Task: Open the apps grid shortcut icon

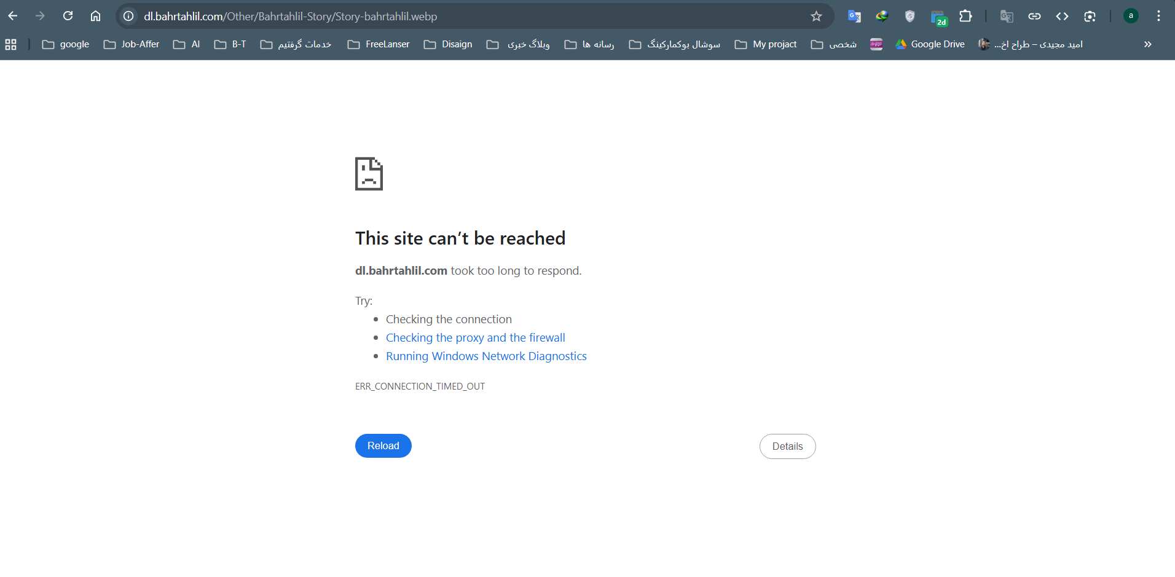Action: [10, 44]
